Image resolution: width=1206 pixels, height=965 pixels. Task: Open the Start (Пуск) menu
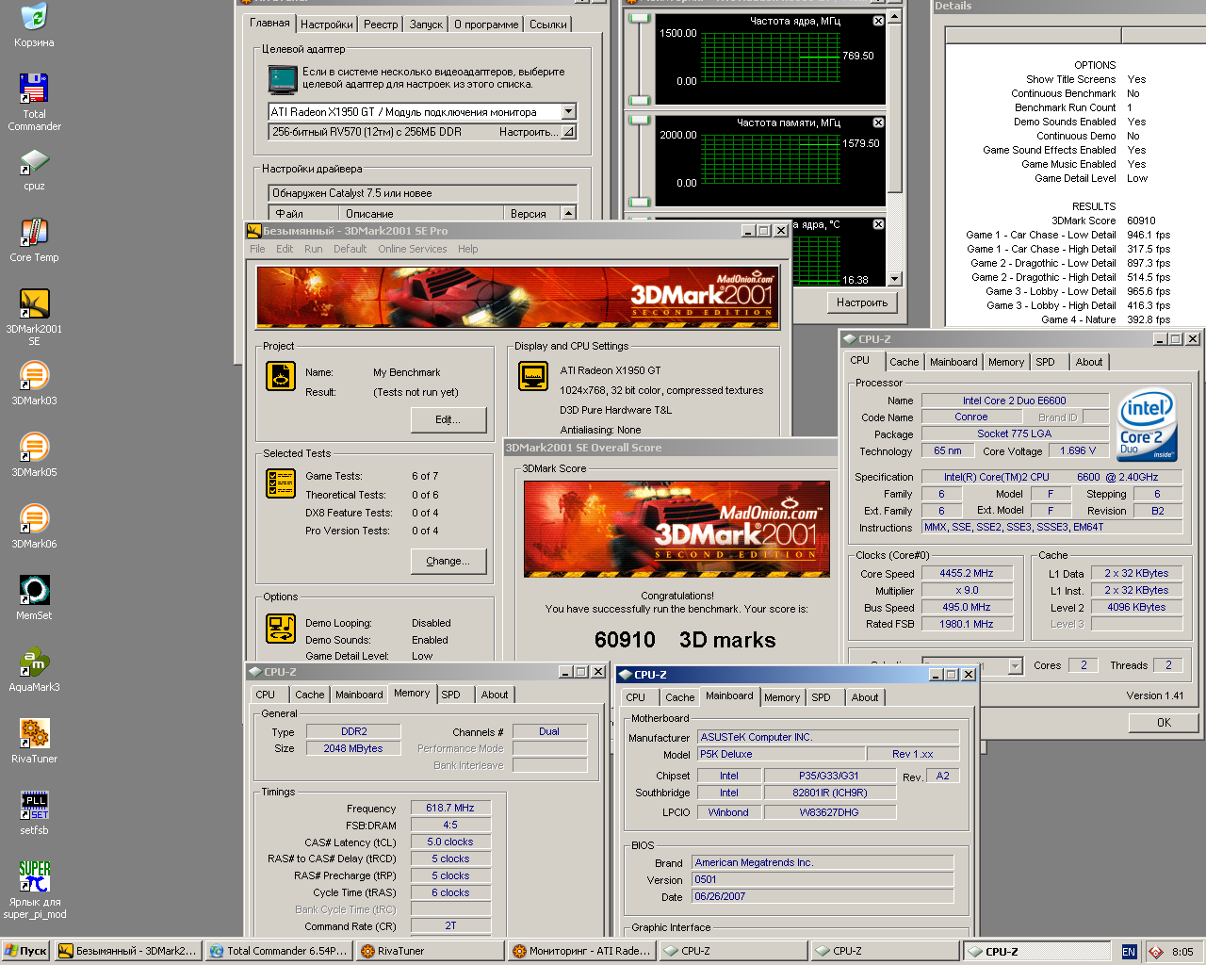pos(25,951)
